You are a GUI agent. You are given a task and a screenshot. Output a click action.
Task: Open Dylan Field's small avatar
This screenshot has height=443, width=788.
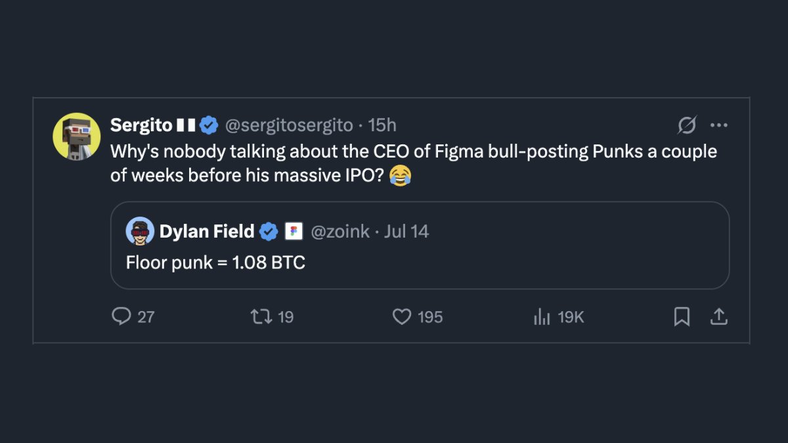(139, 231)
